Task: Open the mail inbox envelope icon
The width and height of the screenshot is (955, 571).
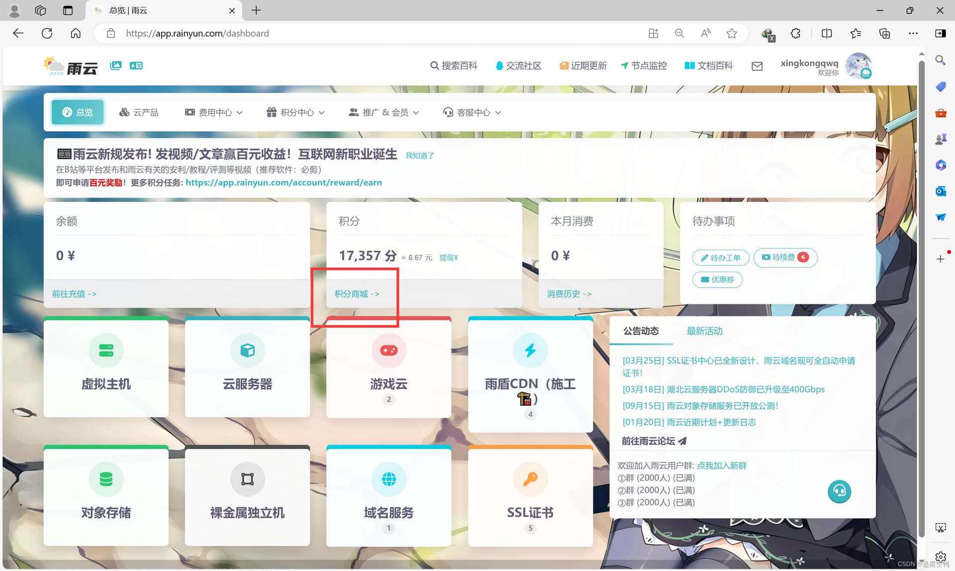Action: click(757, 66)
